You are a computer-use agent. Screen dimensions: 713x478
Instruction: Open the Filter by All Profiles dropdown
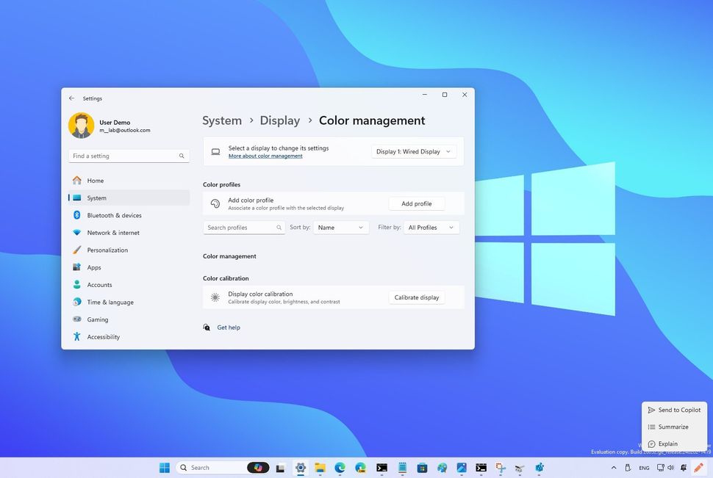[431, 227]
